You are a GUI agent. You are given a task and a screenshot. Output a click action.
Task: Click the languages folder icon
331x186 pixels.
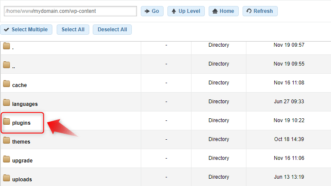pos(6,103)
